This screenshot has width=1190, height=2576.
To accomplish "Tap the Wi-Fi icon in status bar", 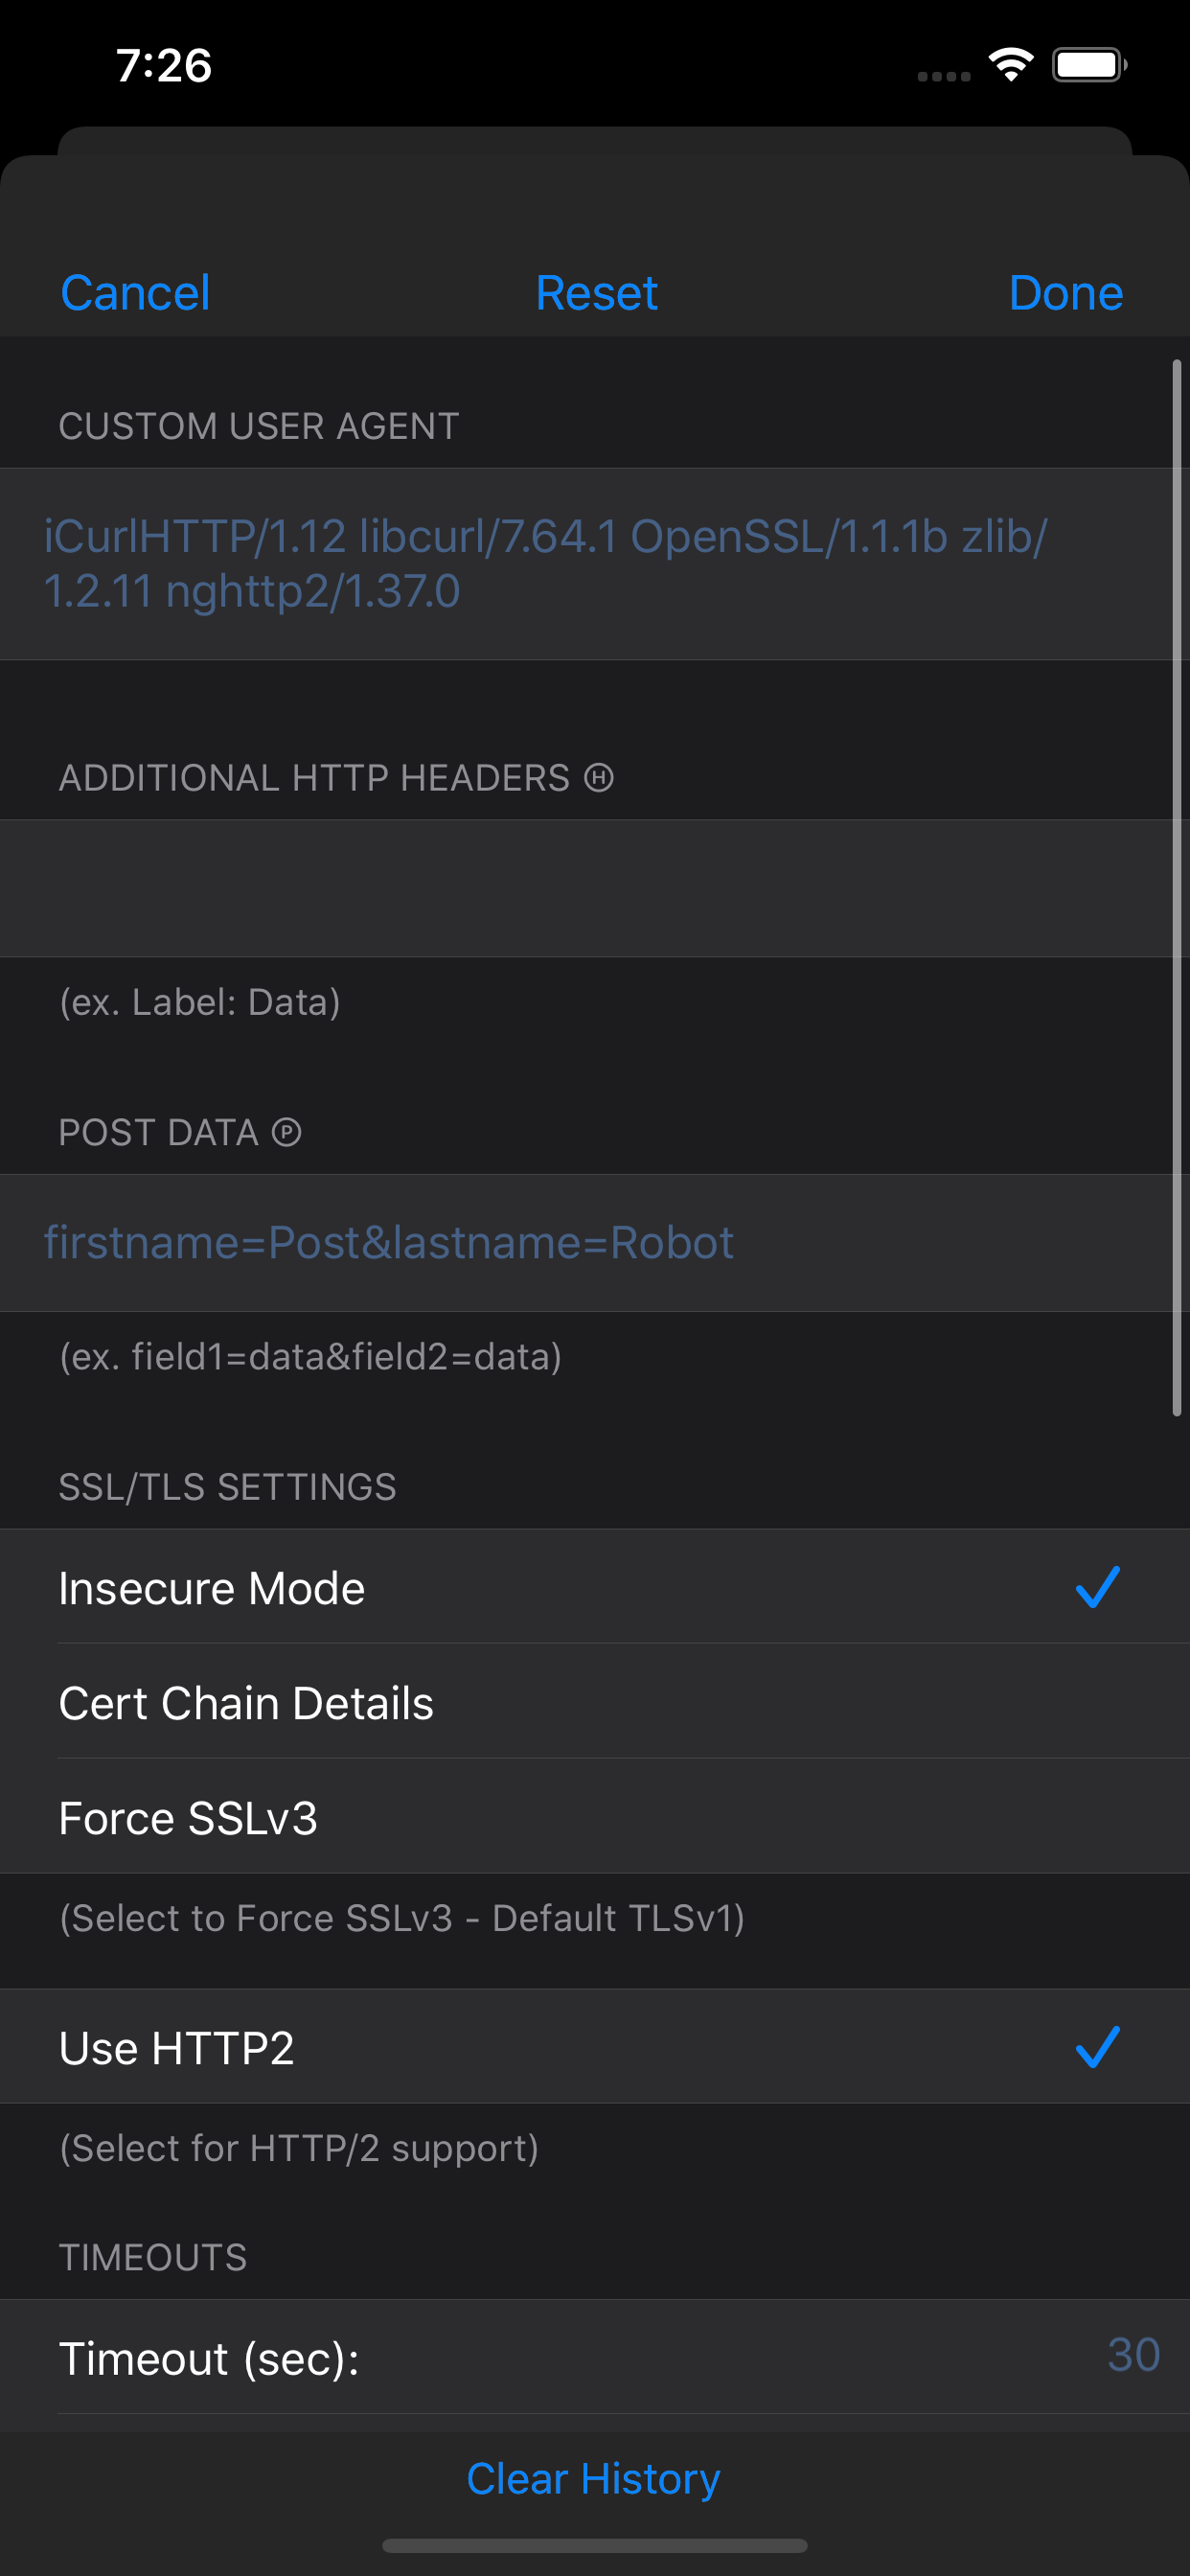I will point(1011,65).
